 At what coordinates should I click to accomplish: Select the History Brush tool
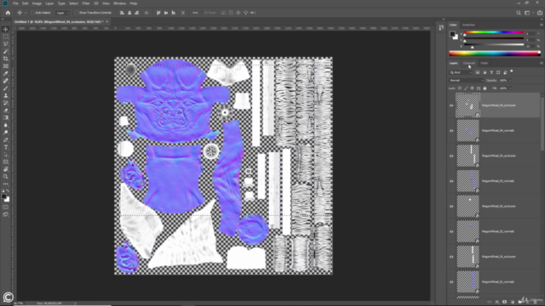6,103
